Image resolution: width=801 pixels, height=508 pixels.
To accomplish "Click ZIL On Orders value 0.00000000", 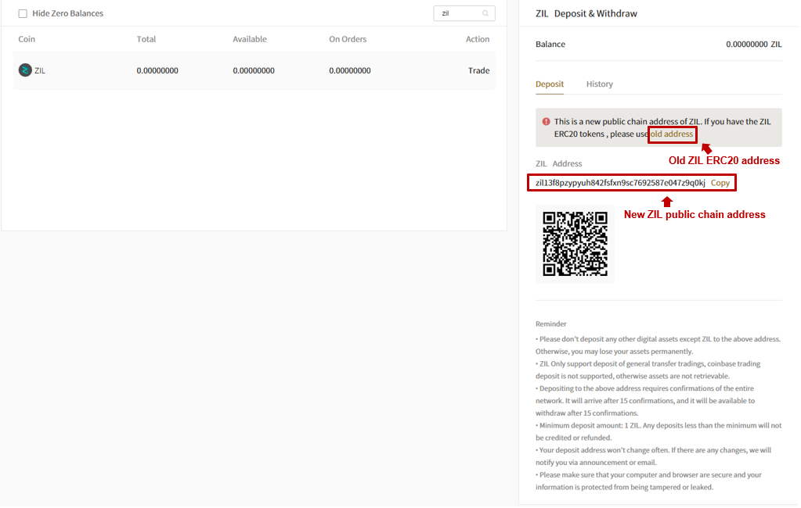I will (350, 71).
